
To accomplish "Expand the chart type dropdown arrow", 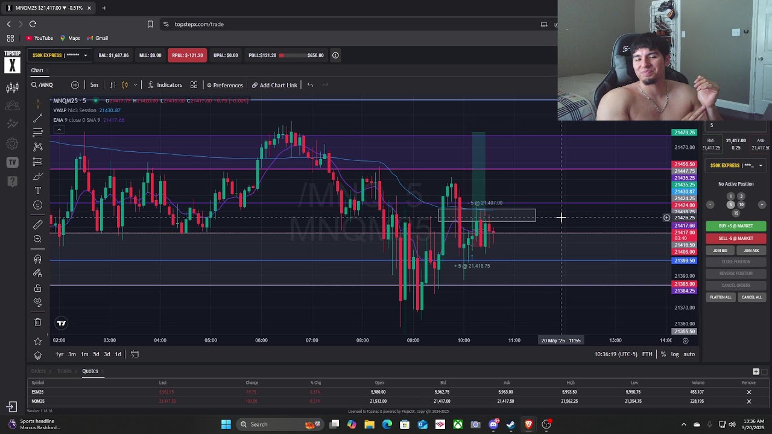I will pyautogui.click(x=135, y=85).
